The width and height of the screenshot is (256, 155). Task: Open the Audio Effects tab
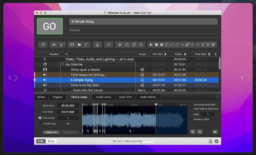148,97
